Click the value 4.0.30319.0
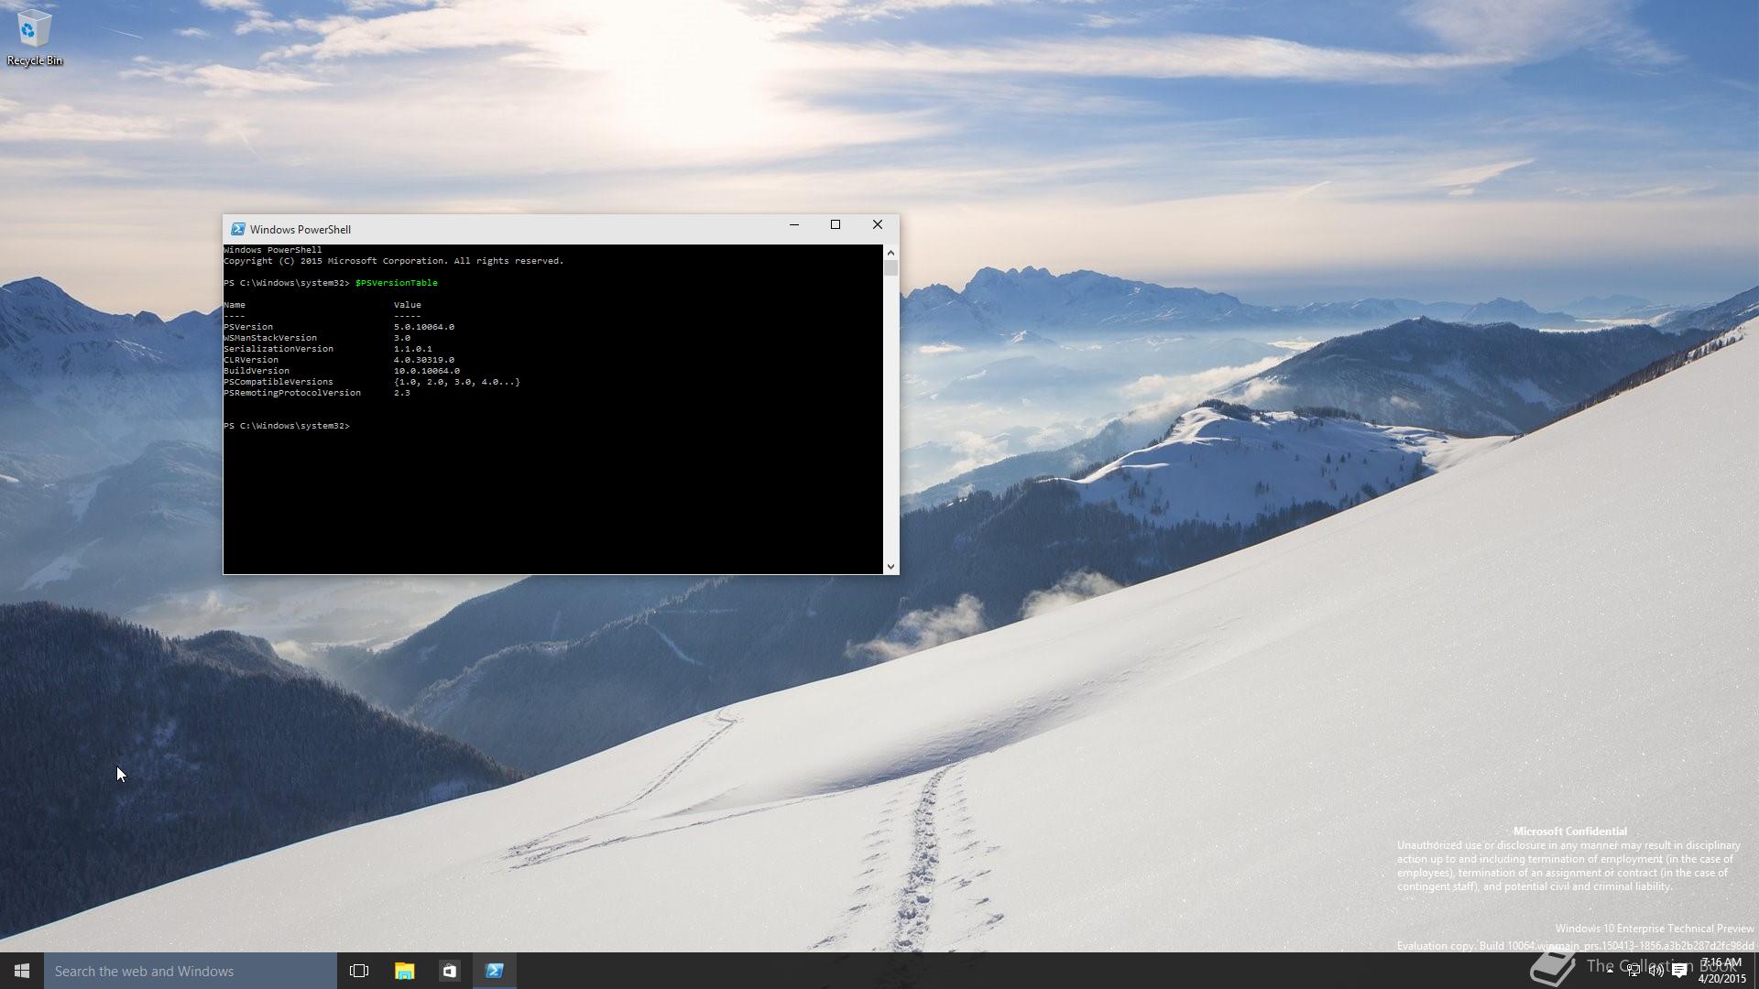Screen dimensions: 1759x989 [x=424, y=360]
